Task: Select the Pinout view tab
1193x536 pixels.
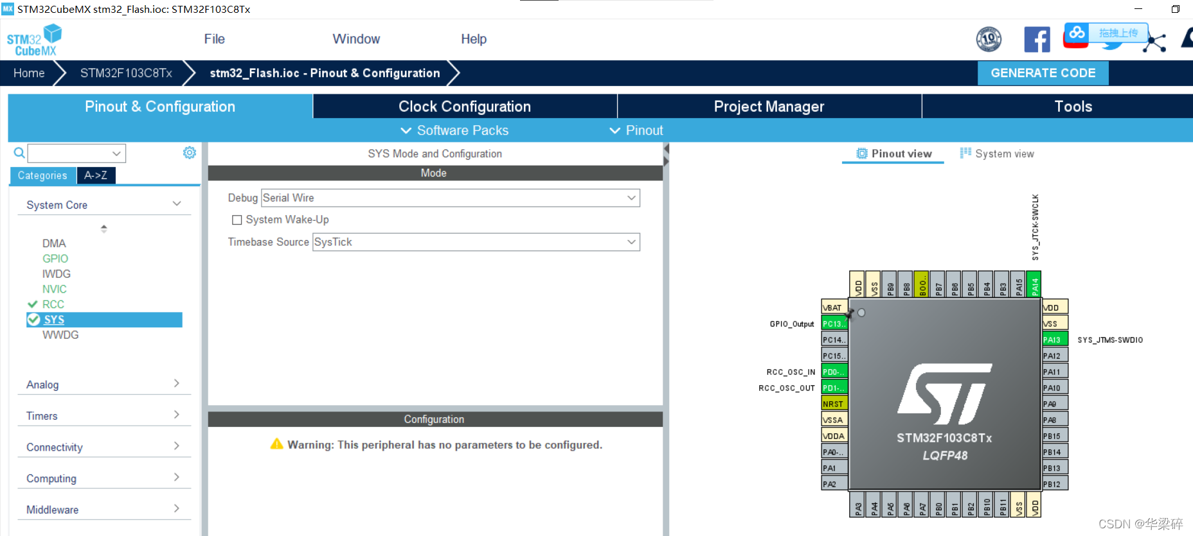Action: point(893,153)
